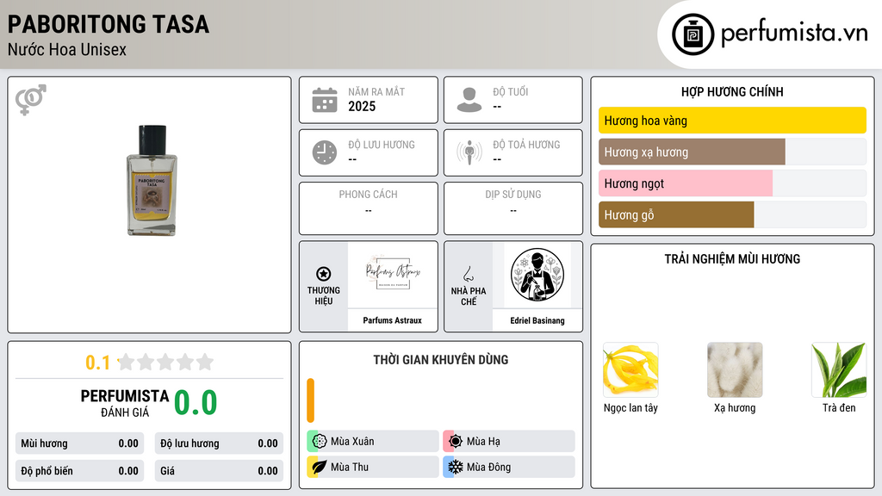This screenshot has height=496, width=882.
Task: Click the nose perfumer icon
Action: tap(468, 274)
